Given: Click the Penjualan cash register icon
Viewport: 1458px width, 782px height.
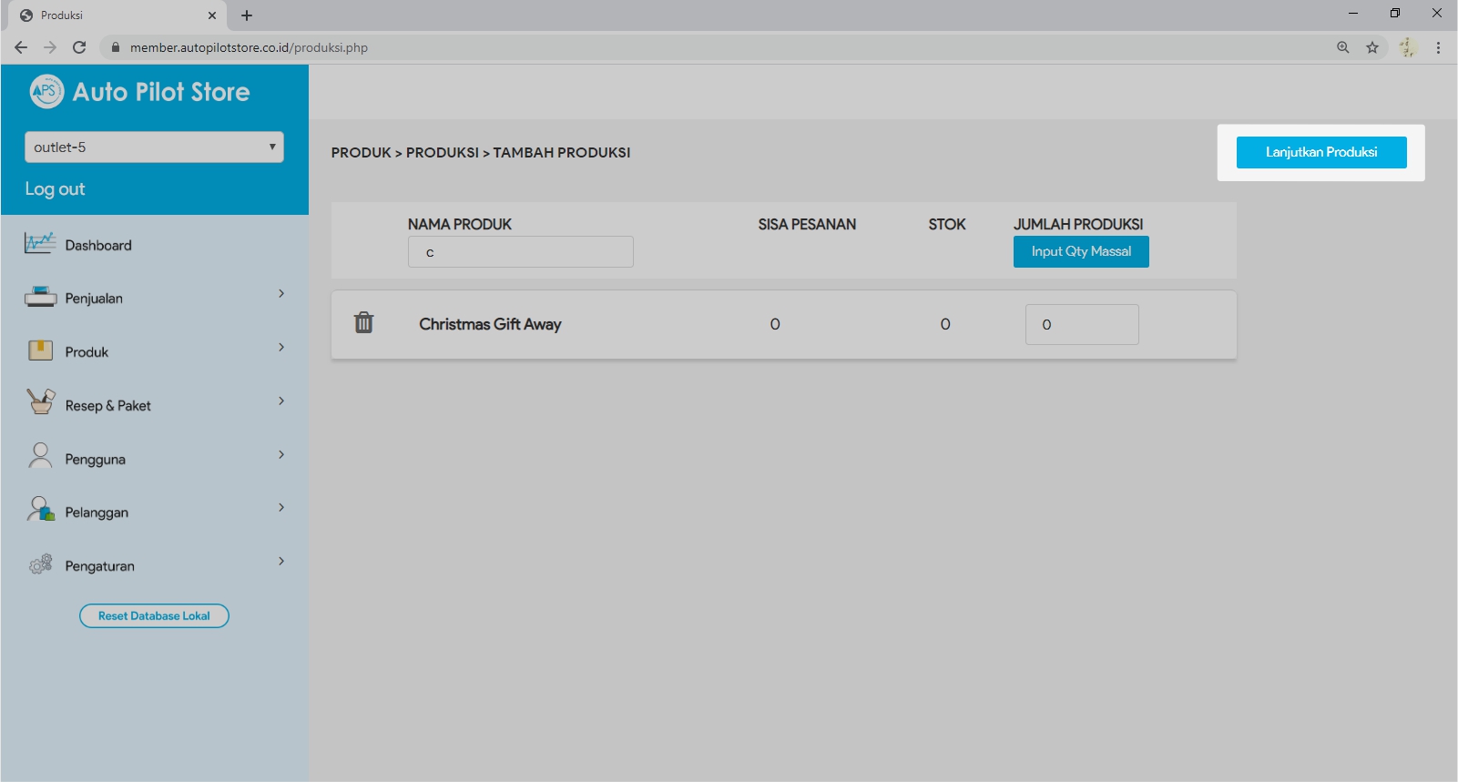Looking at the screenshot, I should [x=40, y=297].
